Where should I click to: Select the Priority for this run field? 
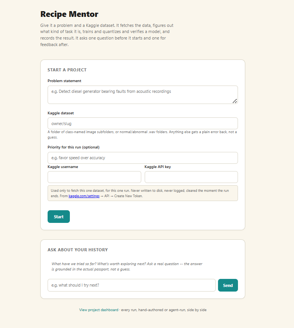[142, 158]
